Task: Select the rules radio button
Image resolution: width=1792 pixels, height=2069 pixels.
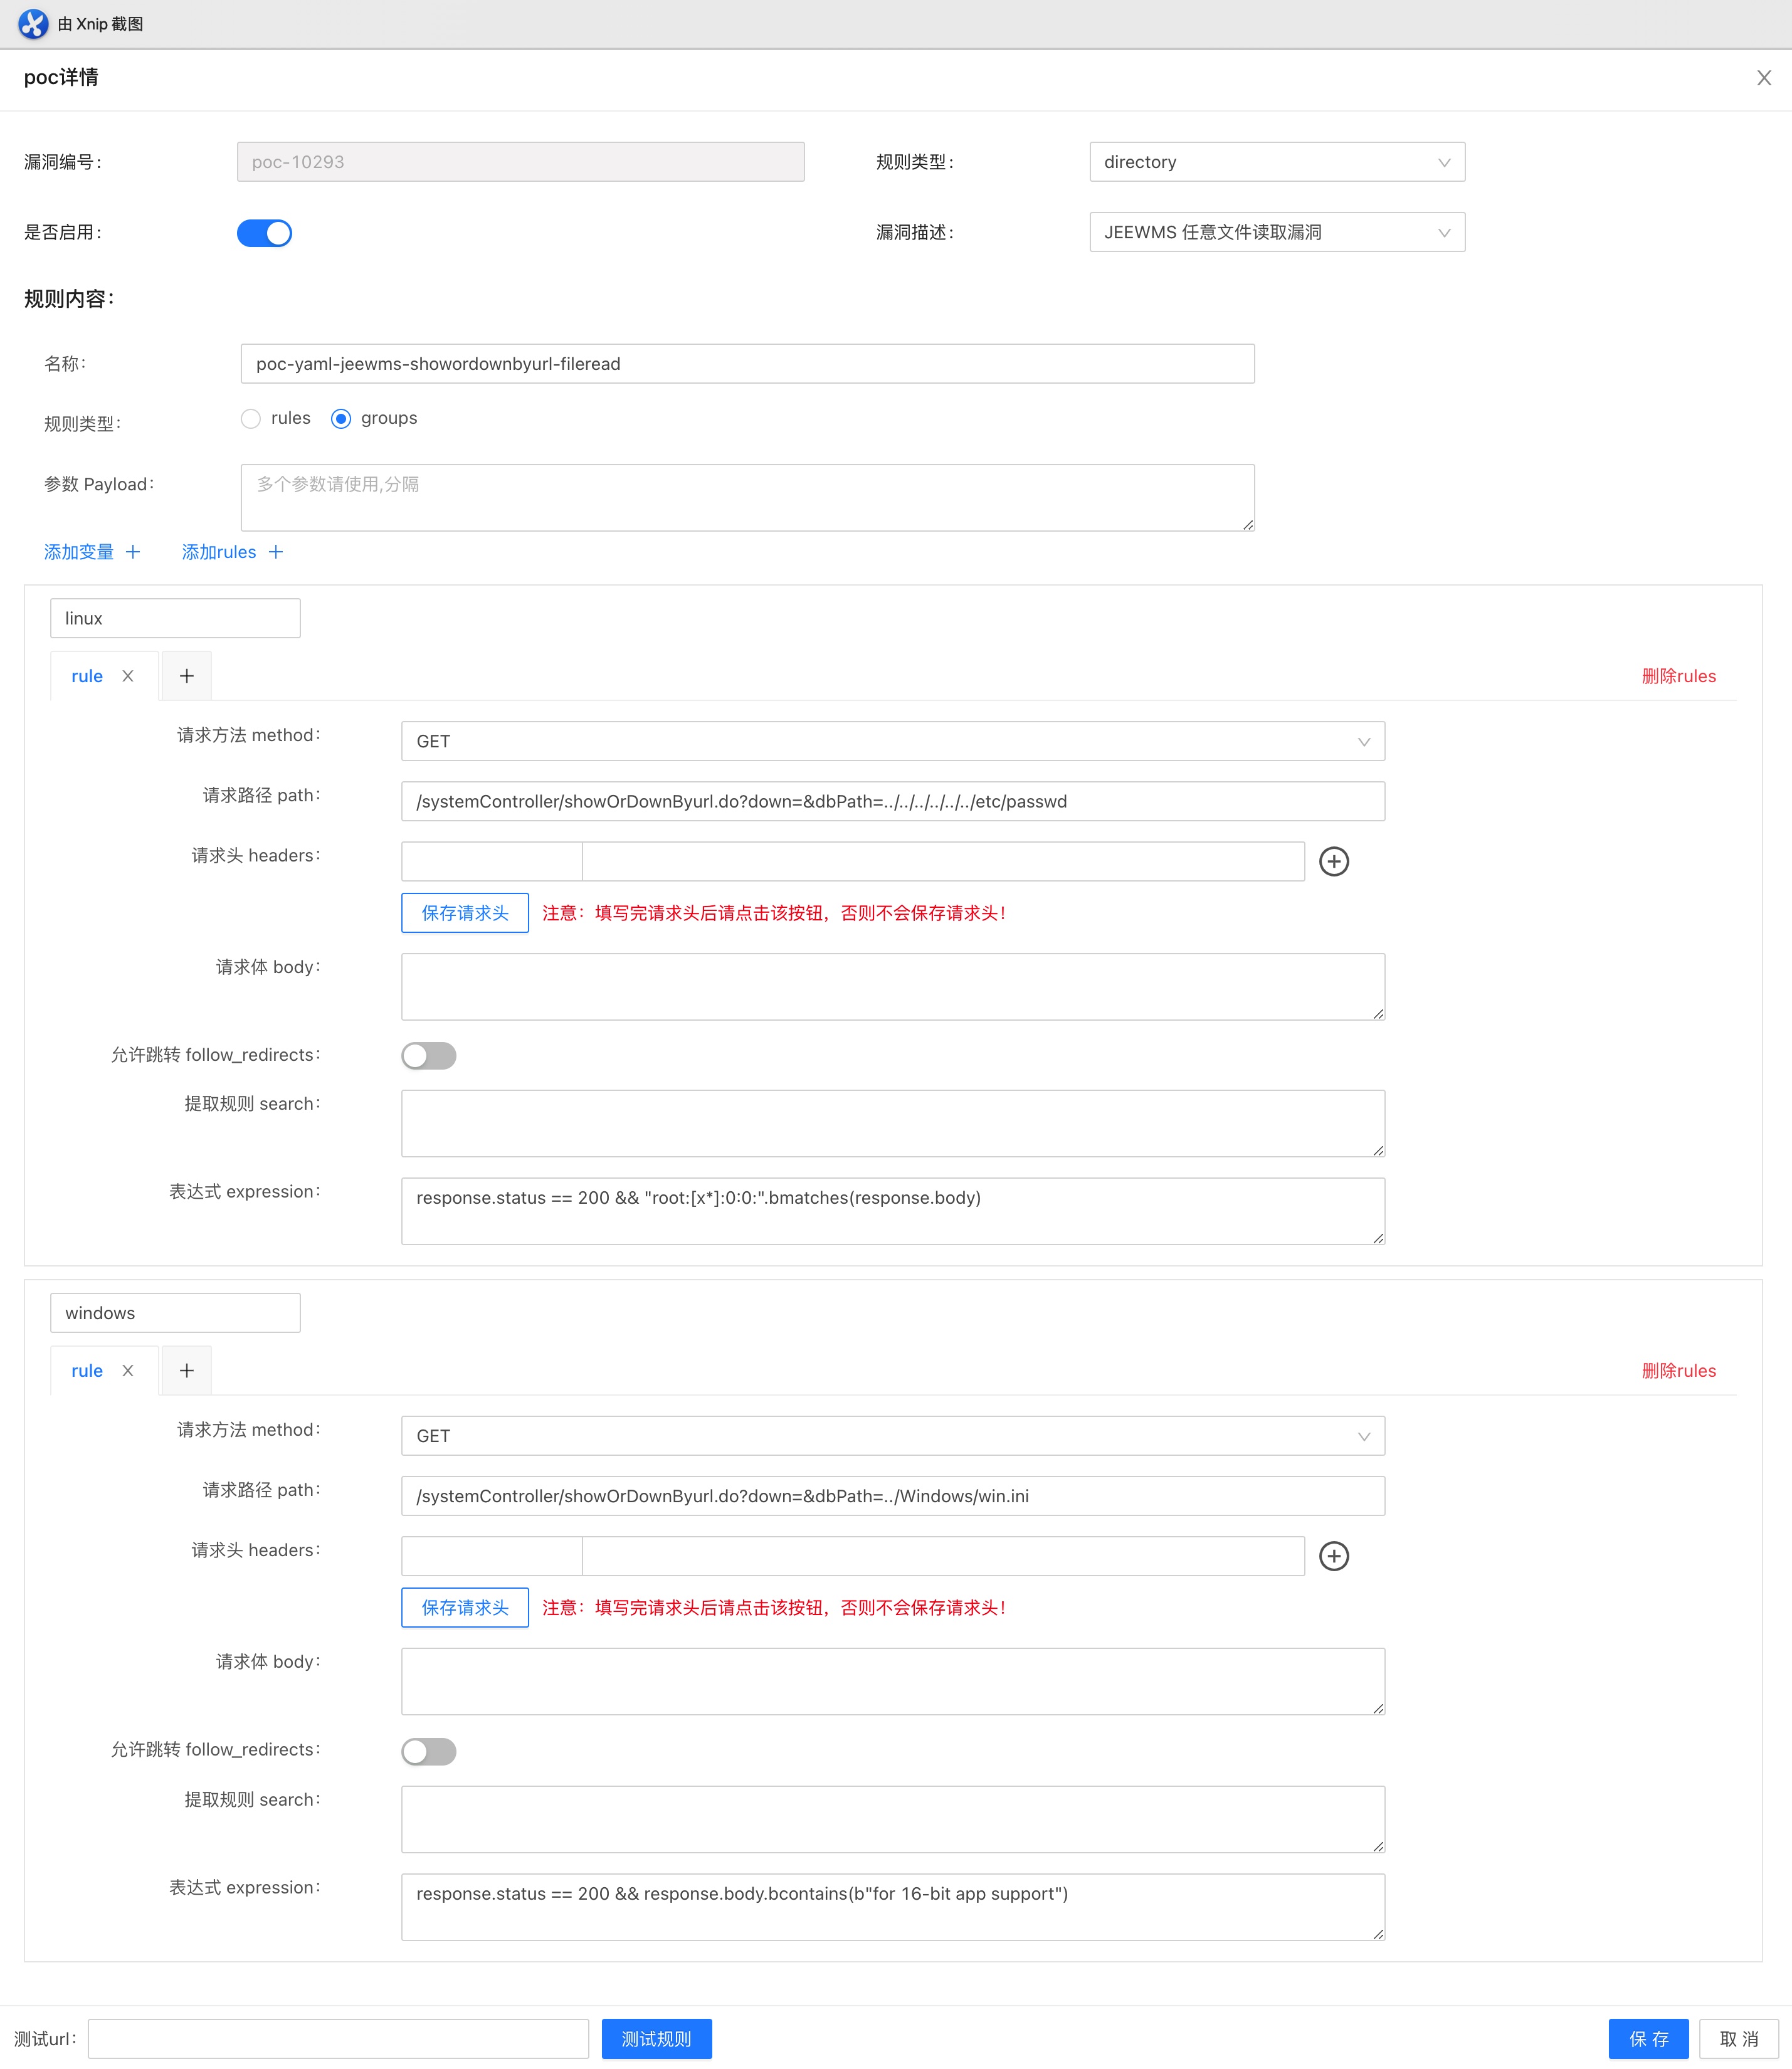Action: 251,419
